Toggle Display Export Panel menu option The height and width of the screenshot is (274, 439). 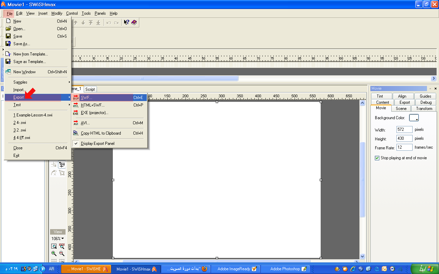97,144
